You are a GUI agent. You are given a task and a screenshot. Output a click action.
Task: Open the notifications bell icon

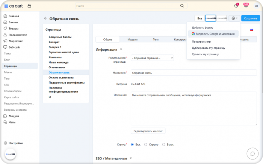[246, 6]
